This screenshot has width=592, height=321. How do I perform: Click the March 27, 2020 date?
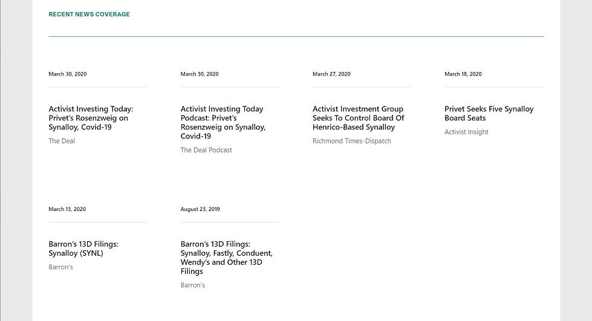[x=331, y=74]
